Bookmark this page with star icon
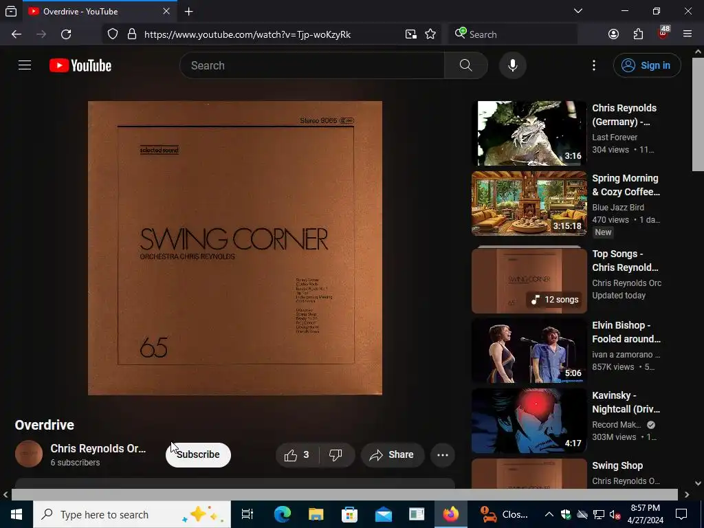The image size is (704, 528). [430, 34]
